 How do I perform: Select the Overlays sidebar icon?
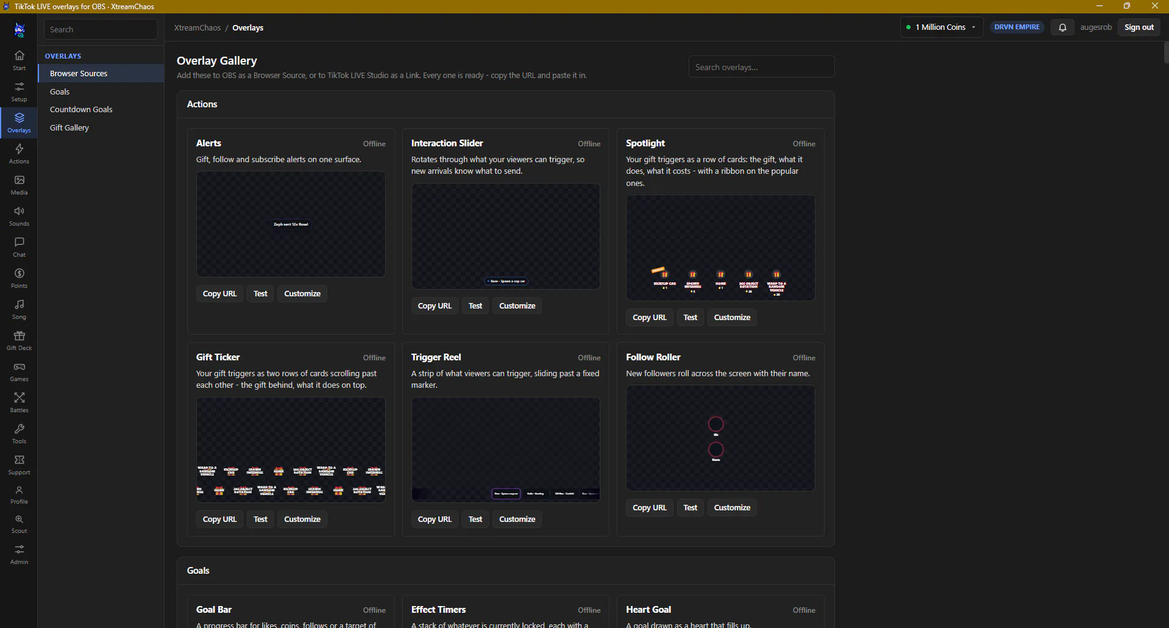tap(19, 123)
